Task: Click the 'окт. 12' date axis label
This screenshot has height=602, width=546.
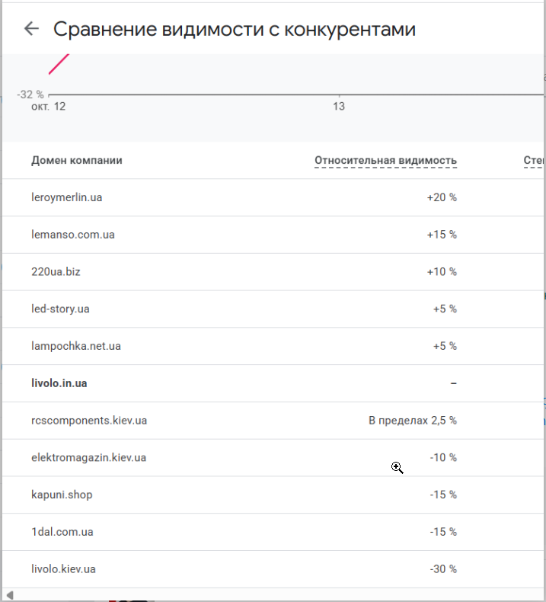Action: coord(48,107)
